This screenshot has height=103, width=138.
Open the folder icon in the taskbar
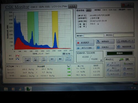(6, 89)
